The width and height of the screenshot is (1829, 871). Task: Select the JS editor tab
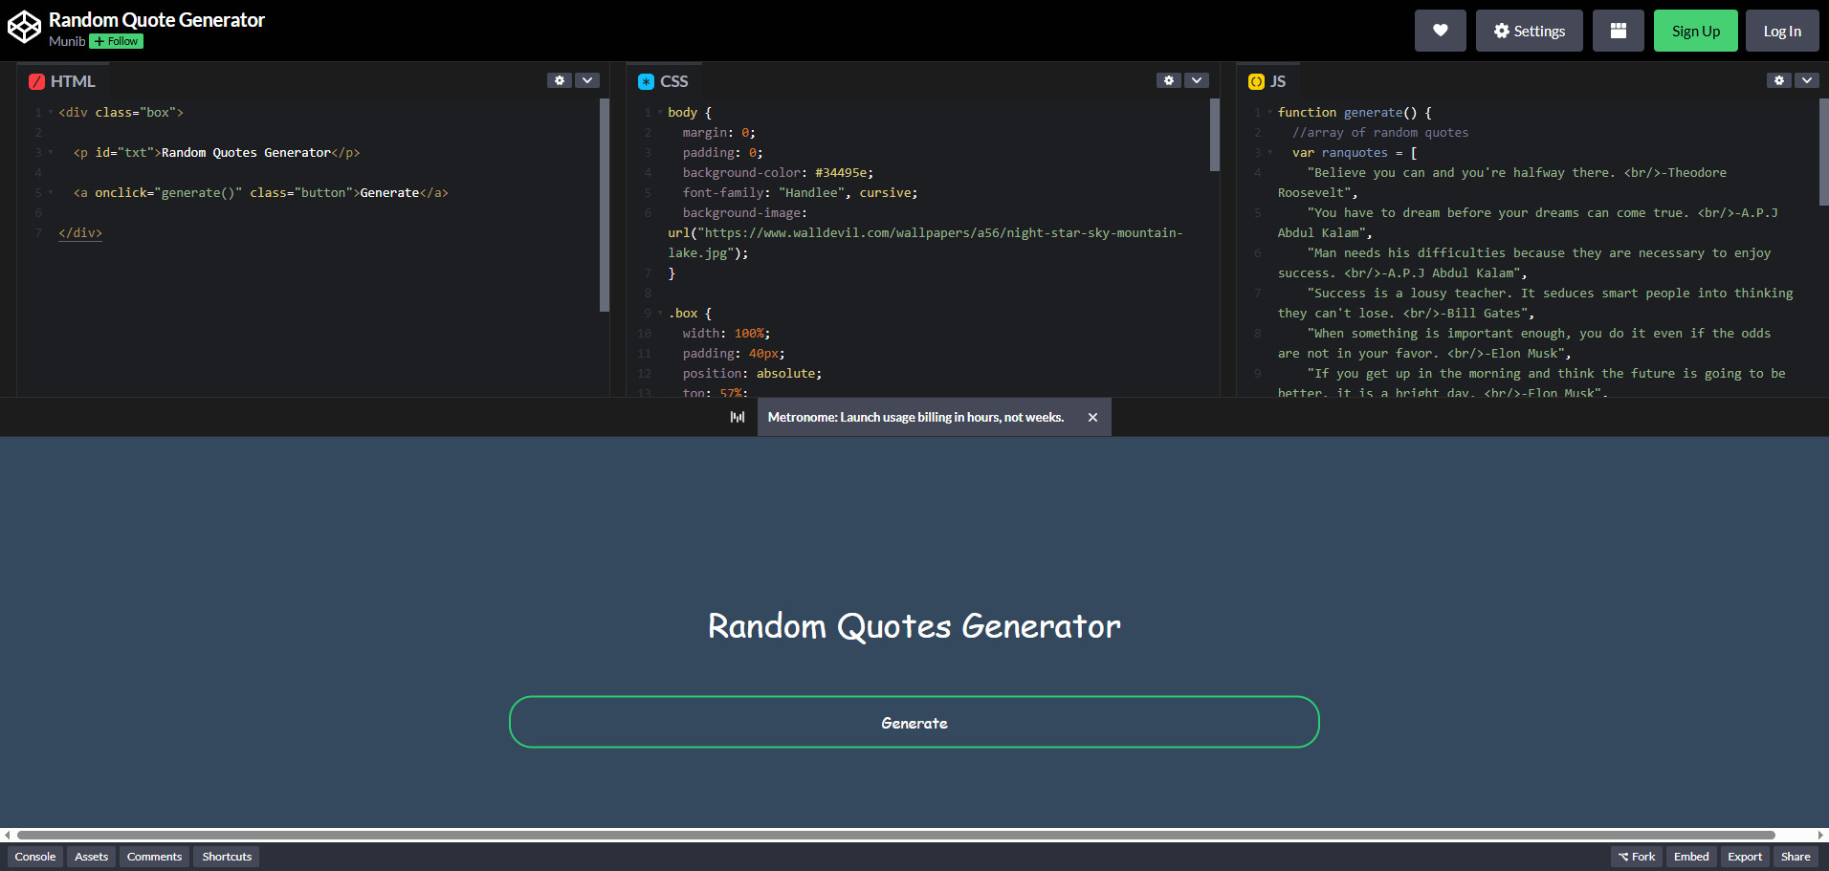pyautogui.click(x=1267, y=81)
